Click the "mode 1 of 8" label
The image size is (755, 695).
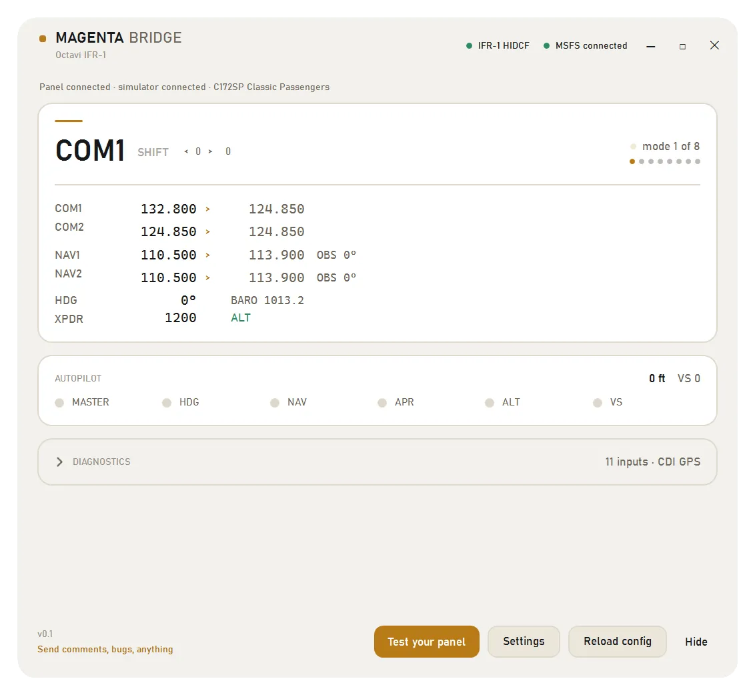tap(671, 147)
